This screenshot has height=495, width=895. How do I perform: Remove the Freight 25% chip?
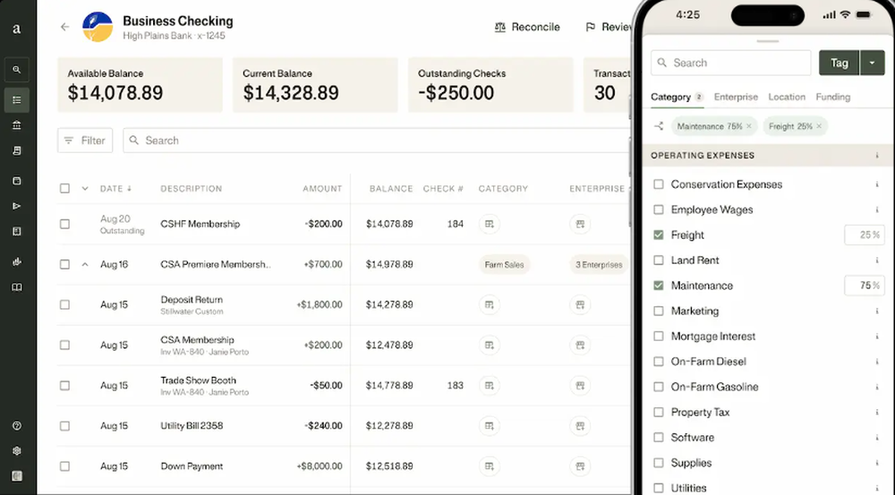point(819,126)
